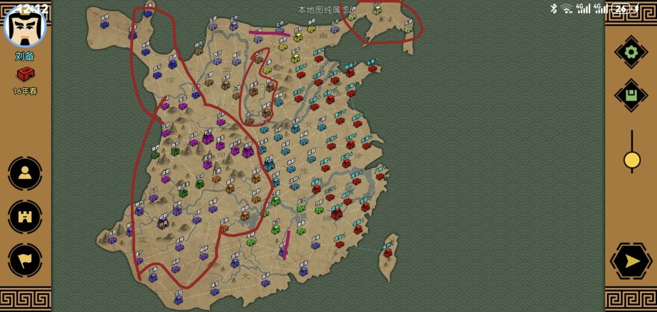Select 东莱 1 red city

[x=372, y=68]
